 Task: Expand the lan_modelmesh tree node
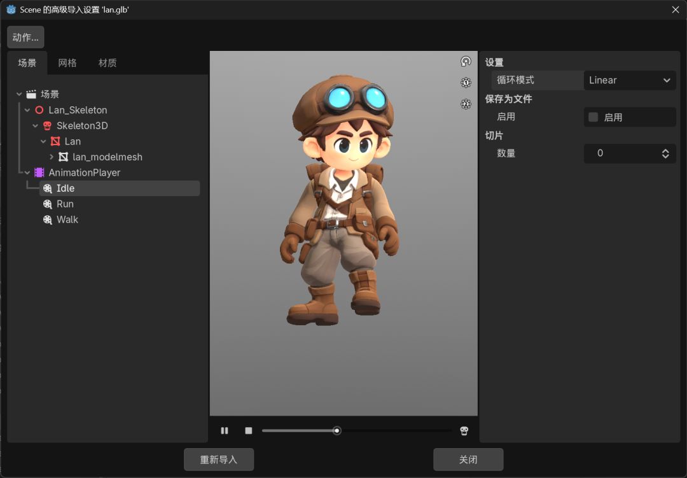click(52, 157)
